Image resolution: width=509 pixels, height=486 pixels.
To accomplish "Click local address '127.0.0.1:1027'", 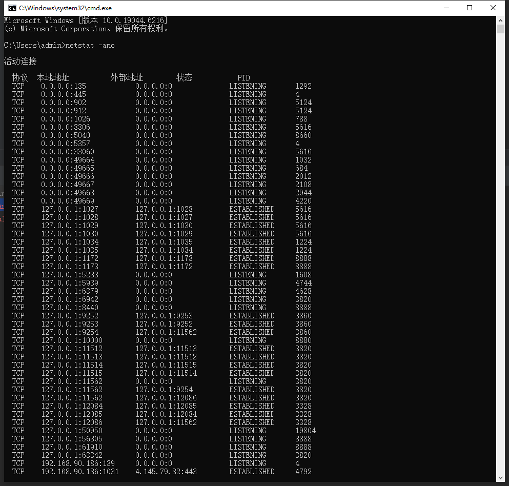I will (x=70, y=209).
